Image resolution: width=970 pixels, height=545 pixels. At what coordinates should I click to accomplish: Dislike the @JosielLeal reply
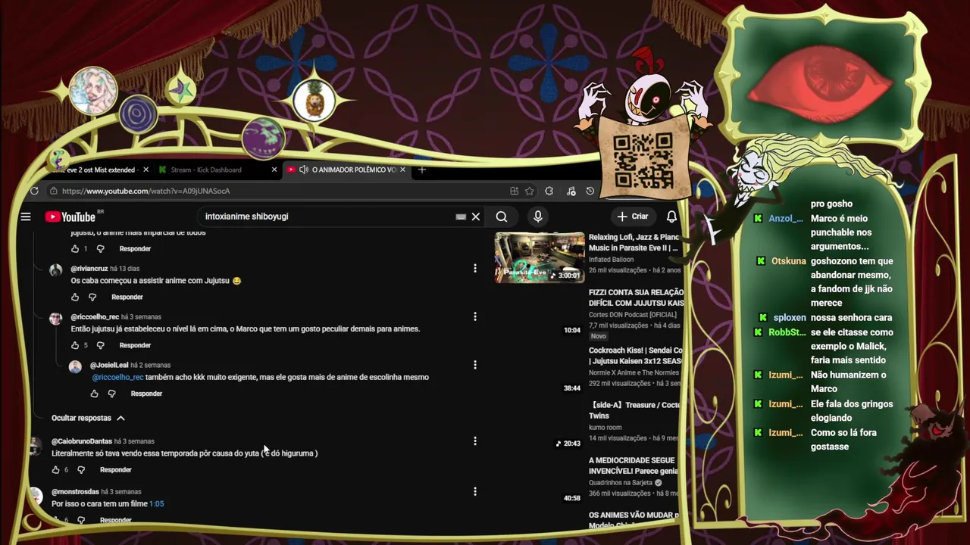(x=111, y=394)
